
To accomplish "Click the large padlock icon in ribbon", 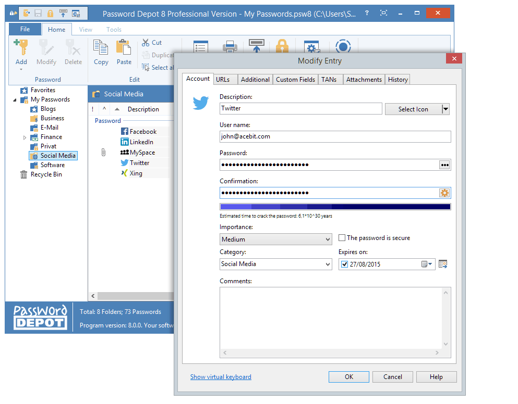I will pos(282,46).
